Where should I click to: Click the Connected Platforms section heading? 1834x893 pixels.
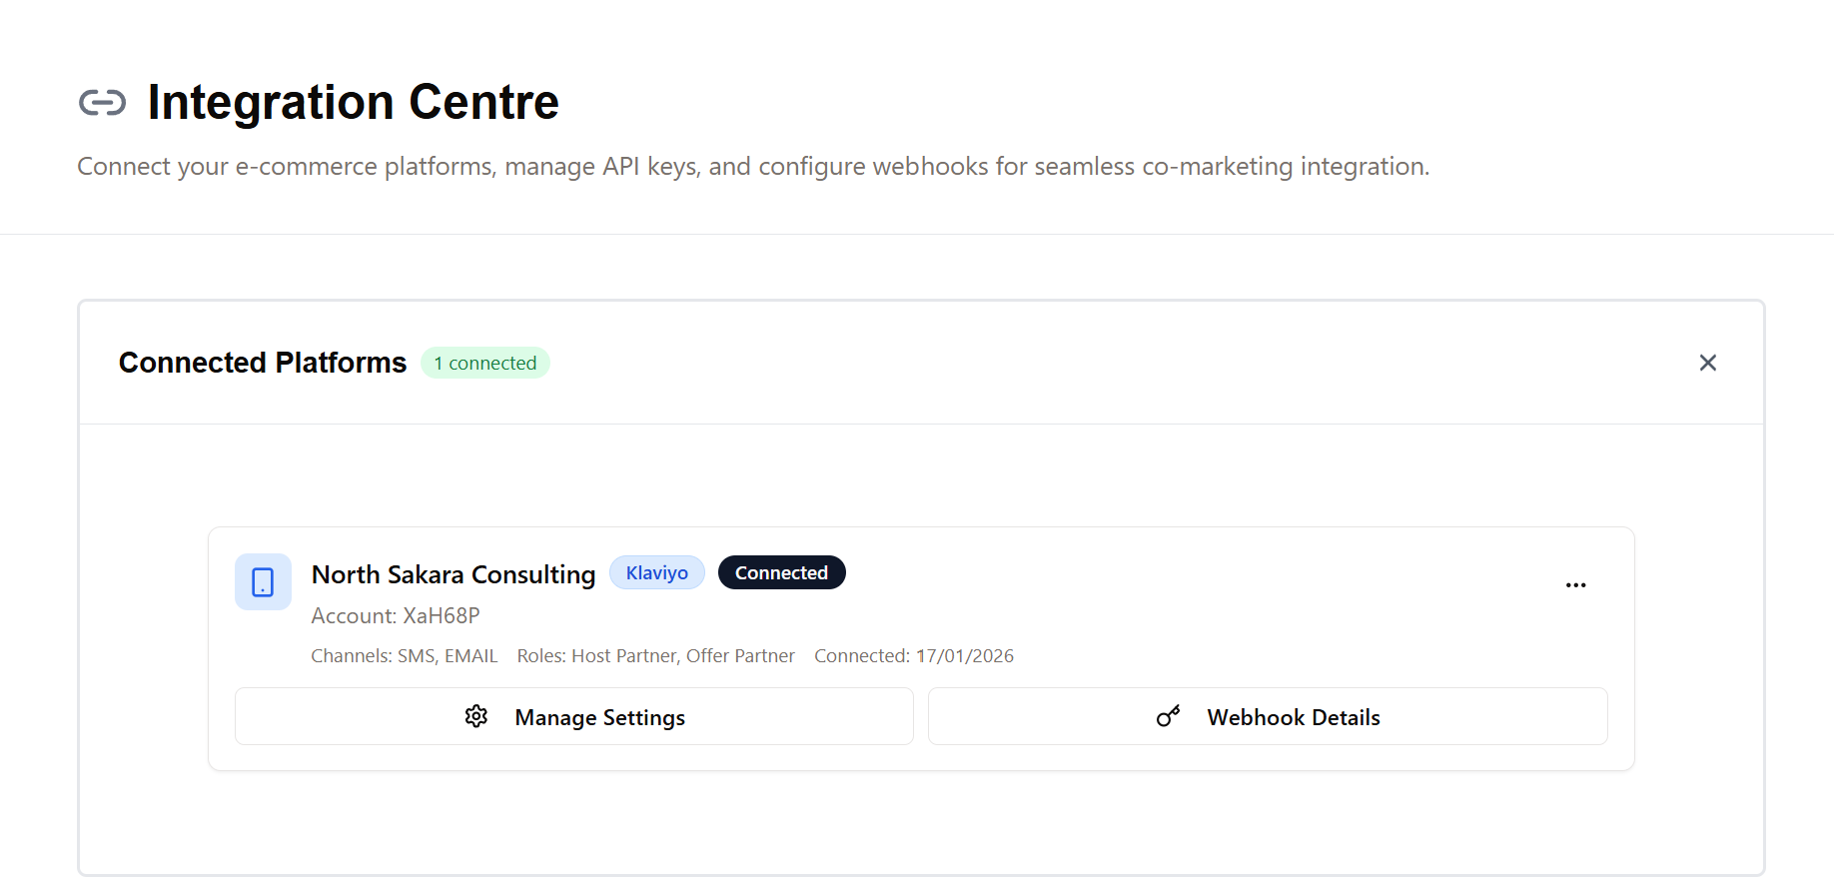263,363
